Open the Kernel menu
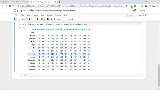The image size is (160, 90). [49, 15]
